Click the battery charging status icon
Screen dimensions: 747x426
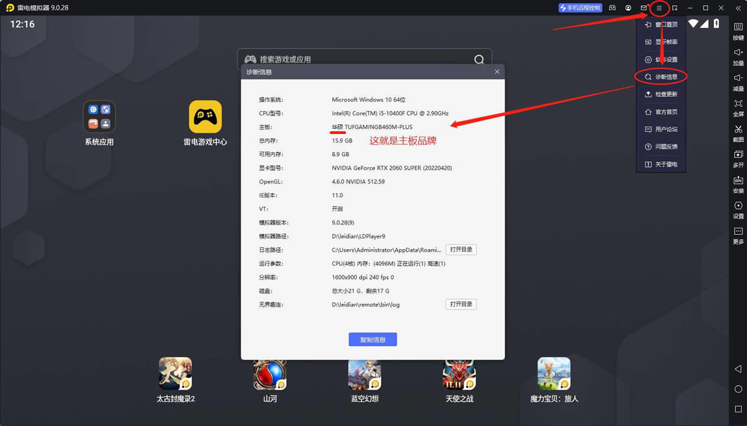pos(716,23)
